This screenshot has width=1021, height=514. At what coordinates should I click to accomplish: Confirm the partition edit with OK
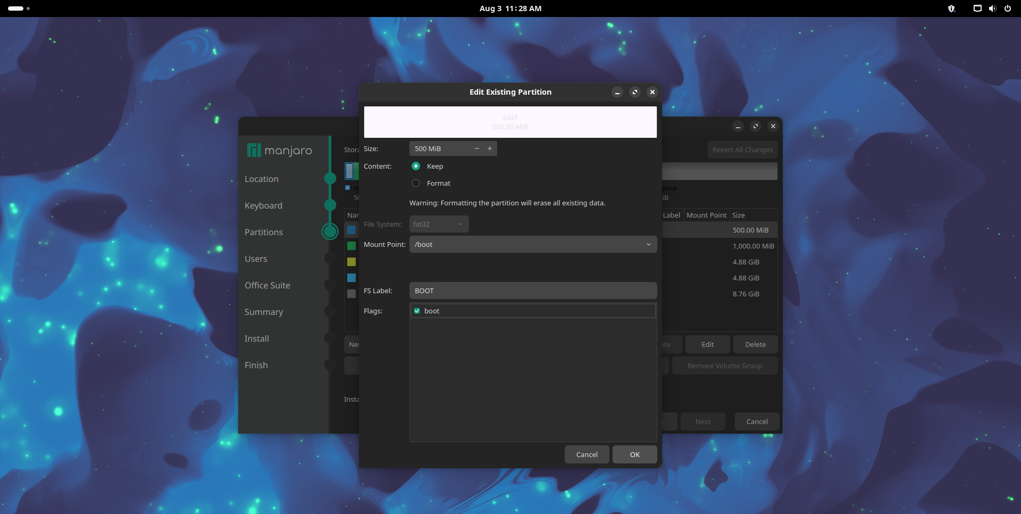click(x=634, y=454)
